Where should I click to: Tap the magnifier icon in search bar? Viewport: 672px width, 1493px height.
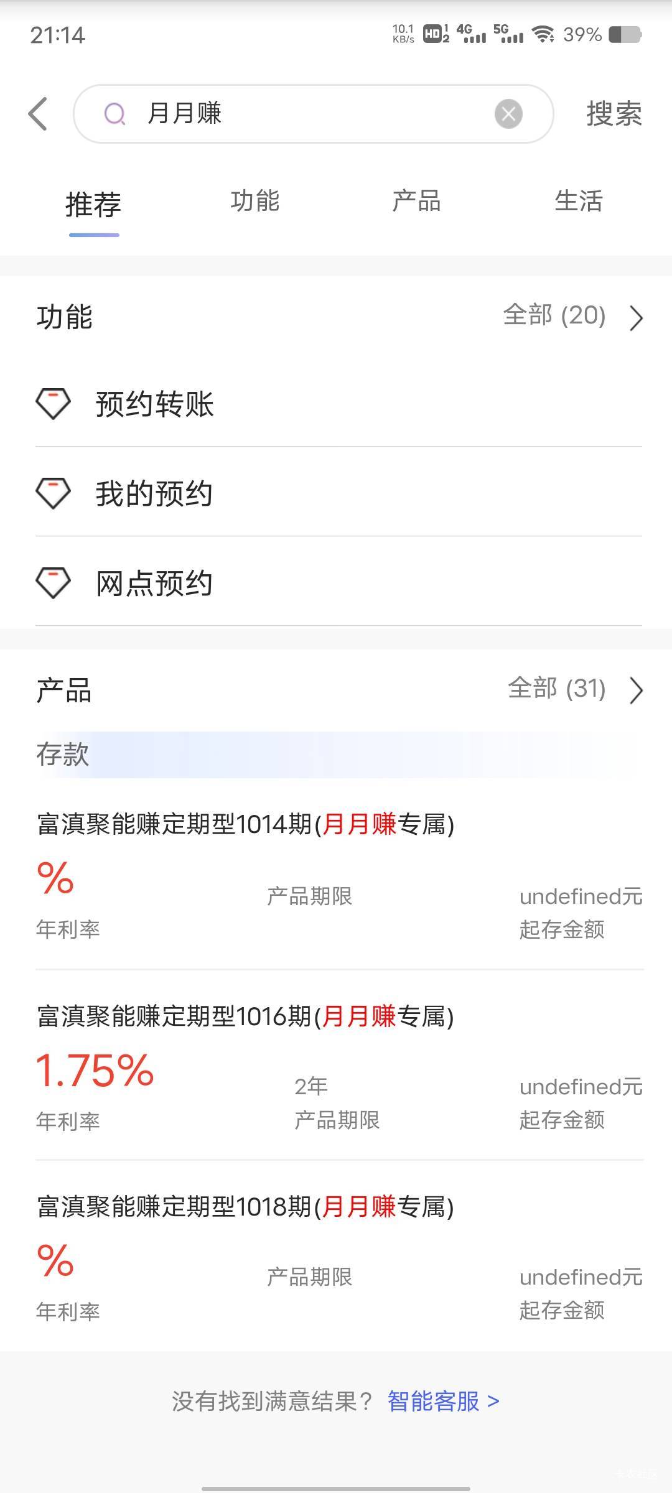pos(114,114)
